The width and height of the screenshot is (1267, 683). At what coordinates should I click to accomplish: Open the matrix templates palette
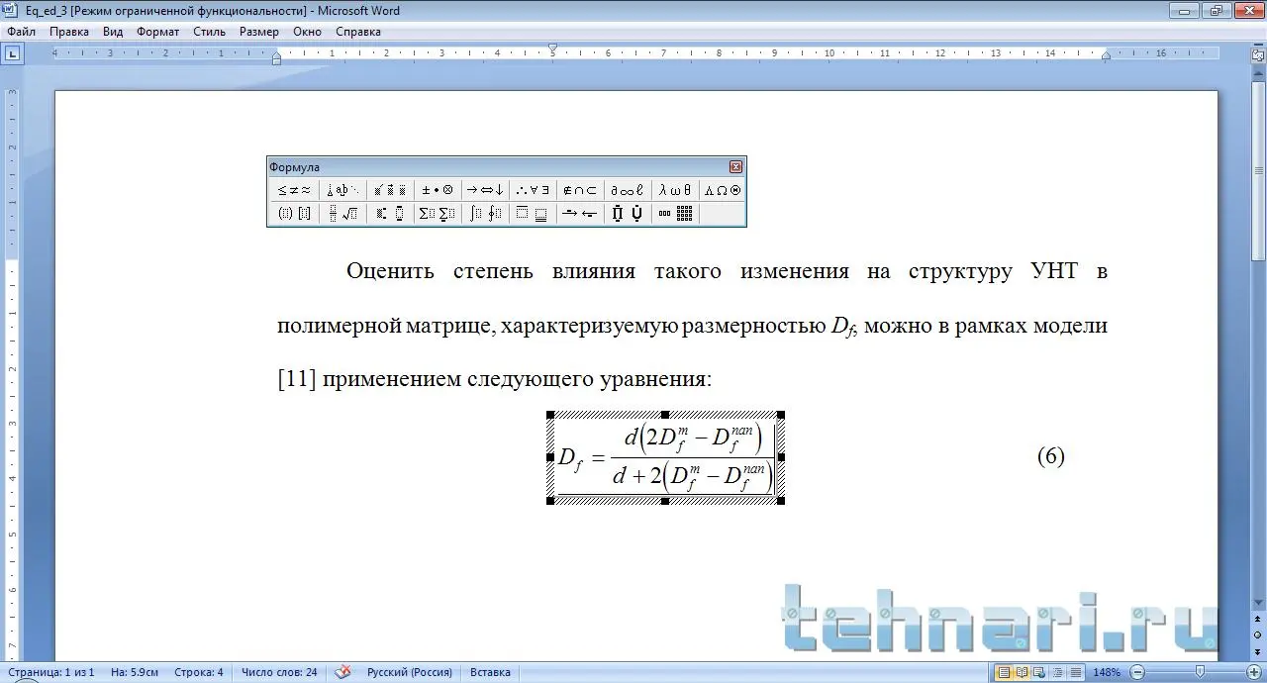coord(675,213)
